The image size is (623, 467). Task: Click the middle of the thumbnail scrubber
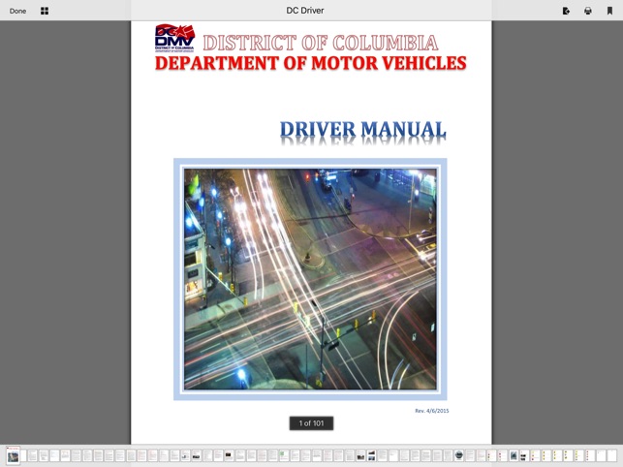(x=311, y=455)
